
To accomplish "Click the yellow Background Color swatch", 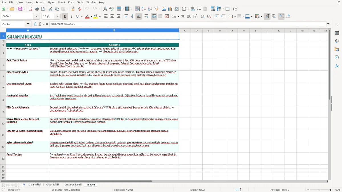I will [95, 16].
